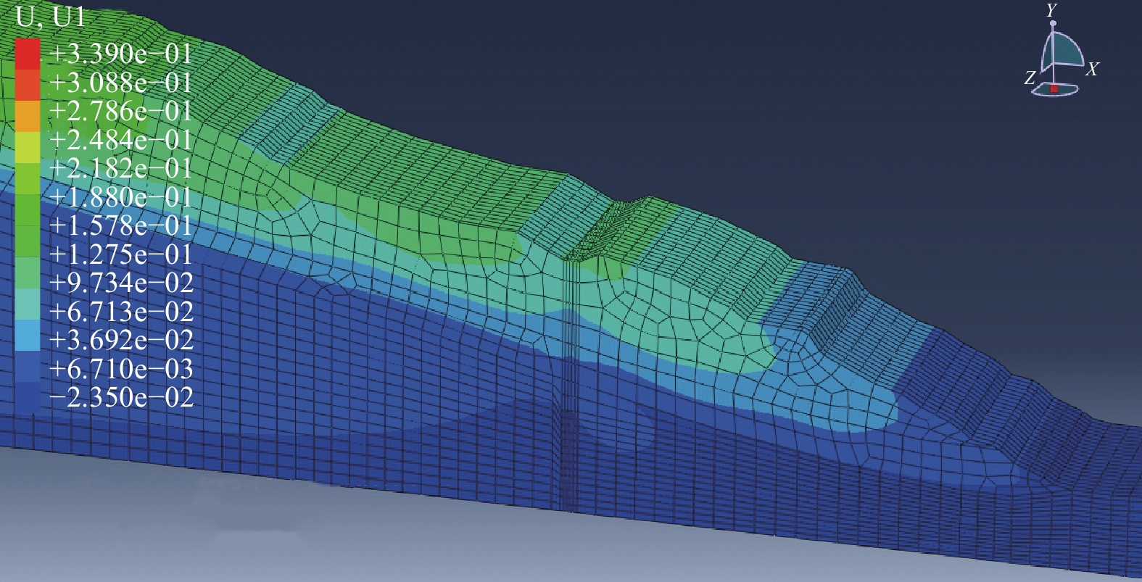This screenshot has height=582, width=1142.
Task: Click the +6.710e-03 legend label
Action: 120,369
